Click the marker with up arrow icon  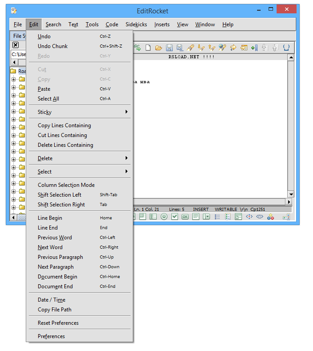pyautogui.click(x=212, y=48)
